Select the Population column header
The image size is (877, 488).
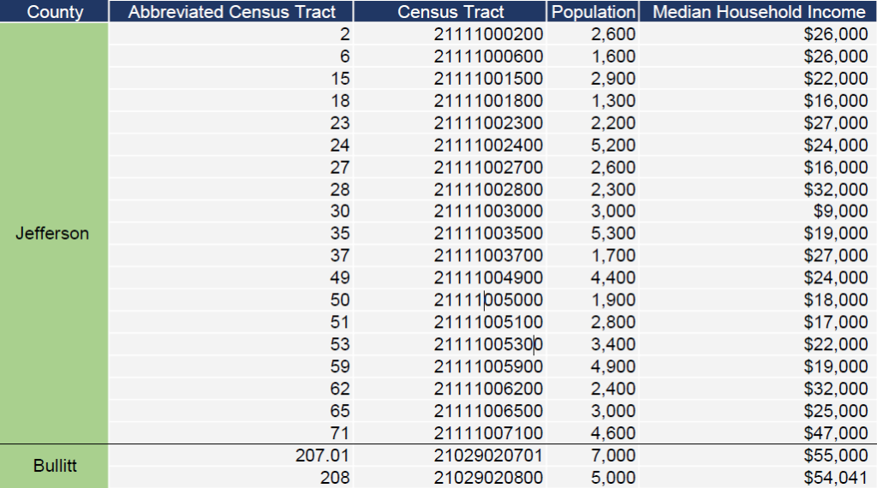594,12
